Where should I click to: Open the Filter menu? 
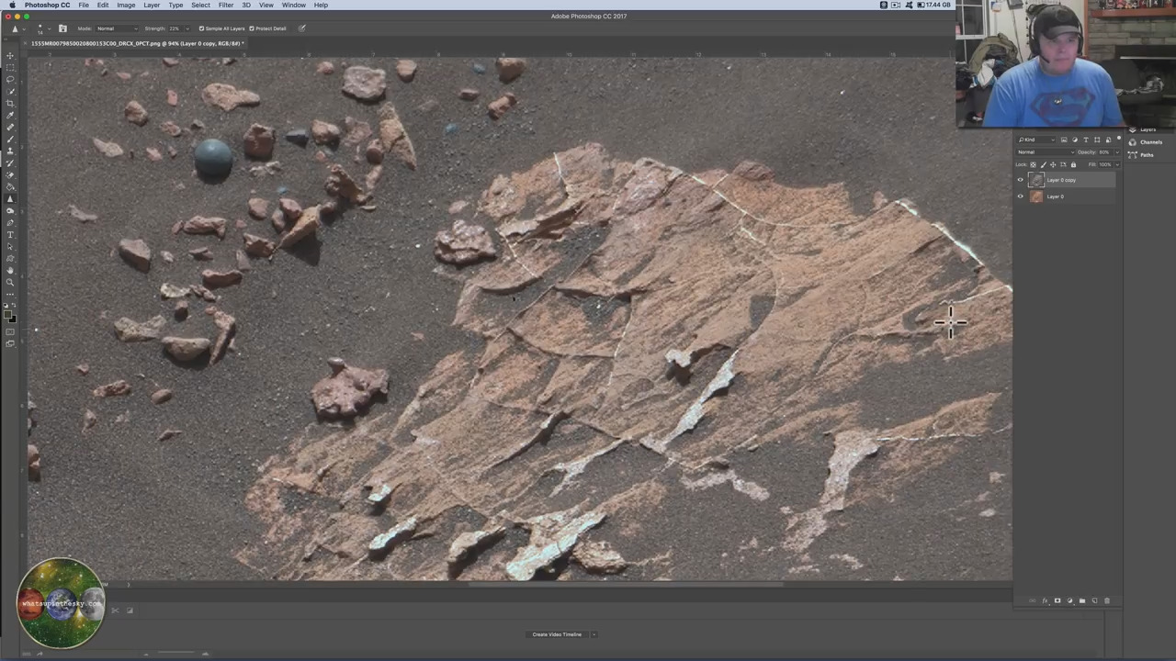225,6
